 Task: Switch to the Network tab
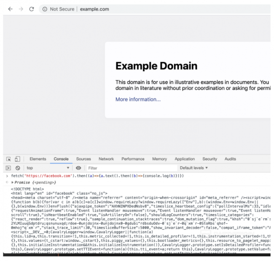tap(106, 159)
